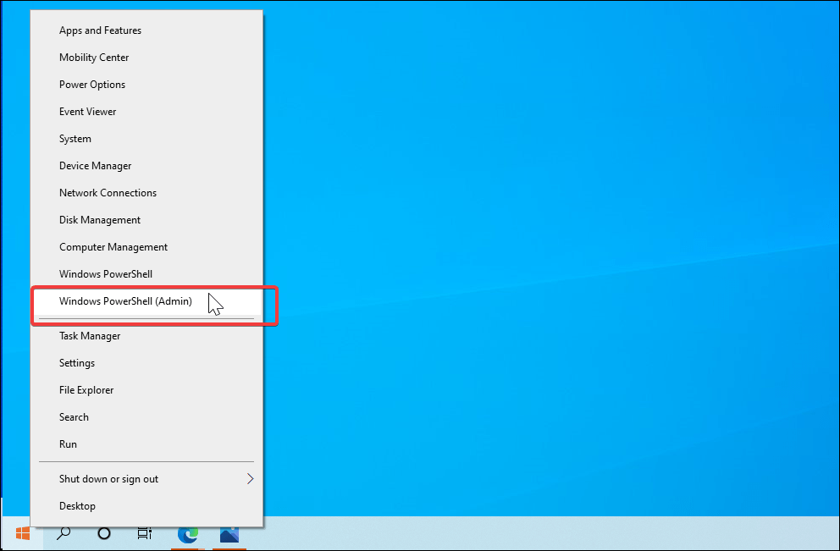840x551 pixels.
Task: Open Settings from the menu
Action: (x=146, y=363)
